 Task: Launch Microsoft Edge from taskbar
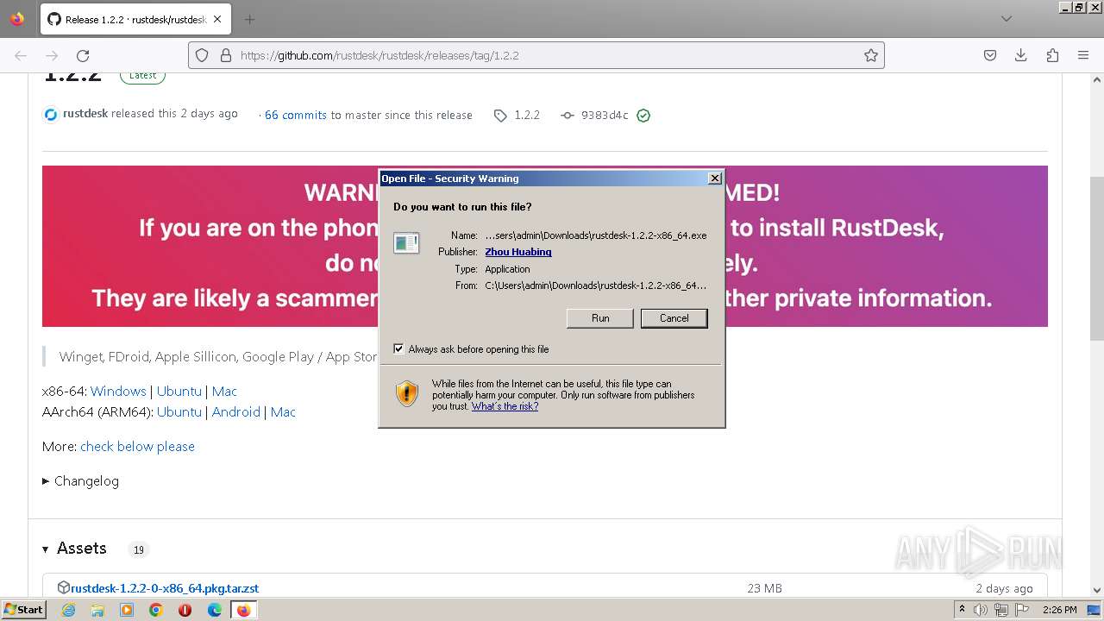click(x=215, y=610)
